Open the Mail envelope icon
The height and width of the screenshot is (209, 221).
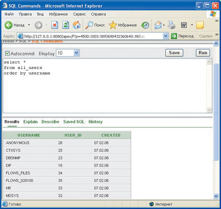(x=158, y=25)
